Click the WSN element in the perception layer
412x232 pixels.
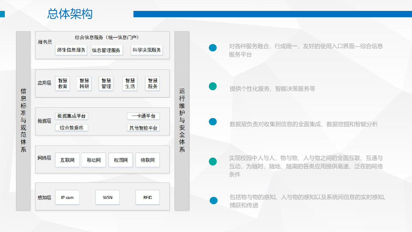(x=107, y=197)
